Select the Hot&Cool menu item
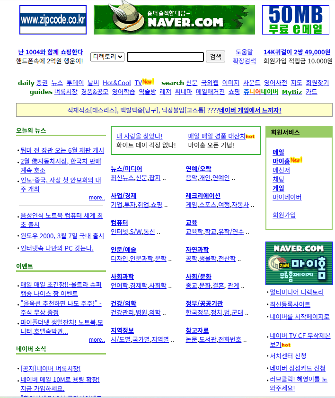335x398 pixels. click(116, 83)
